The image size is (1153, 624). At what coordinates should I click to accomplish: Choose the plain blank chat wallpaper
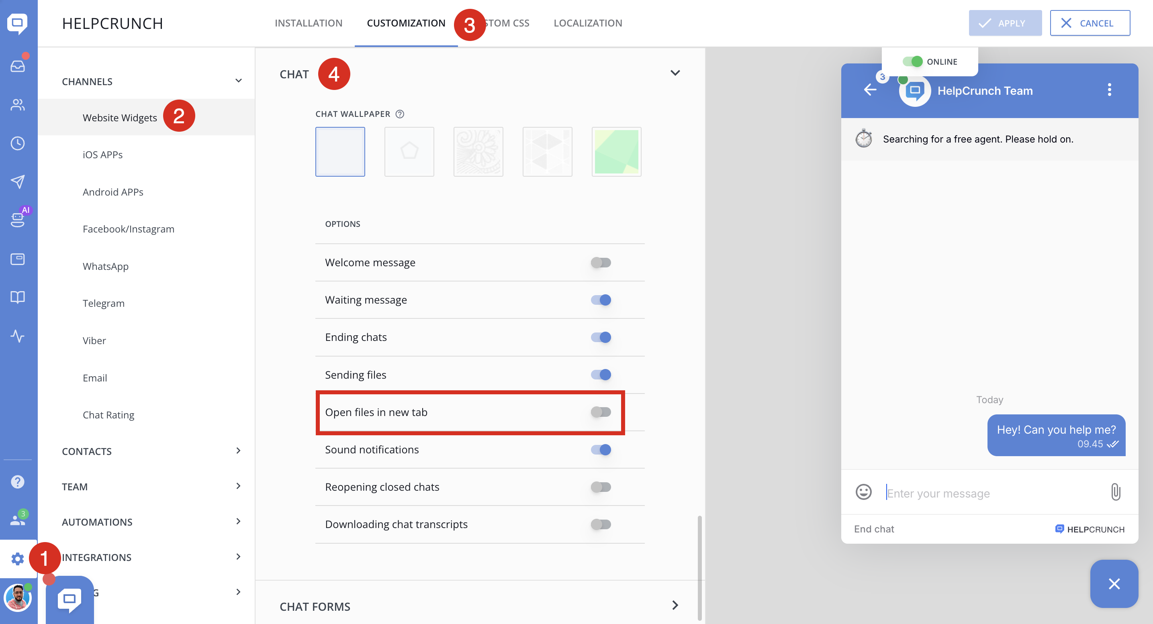[x=340, y=152]
